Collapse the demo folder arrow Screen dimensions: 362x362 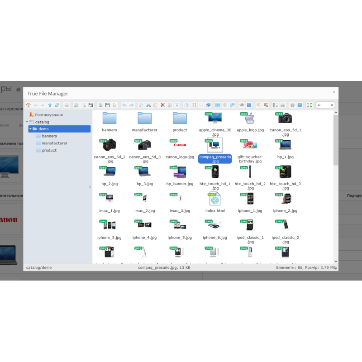coord(30,129)
